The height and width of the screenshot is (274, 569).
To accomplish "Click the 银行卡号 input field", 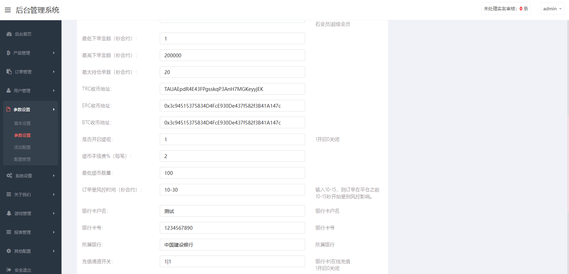I will (232, 228).
